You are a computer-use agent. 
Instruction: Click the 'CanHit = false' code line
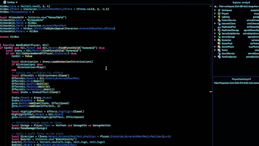pos(22,56)
